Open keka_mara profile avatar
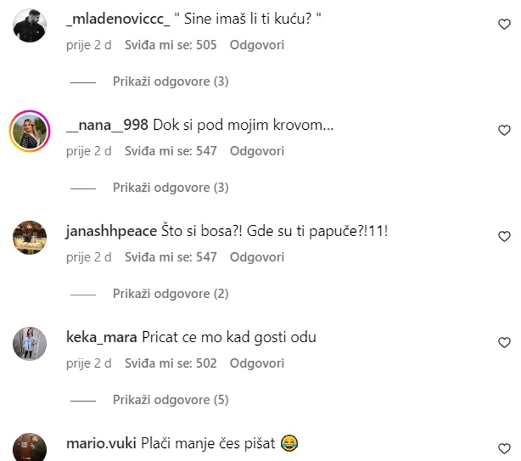This screenshot has height=461, width=521. tap(29, 344)
